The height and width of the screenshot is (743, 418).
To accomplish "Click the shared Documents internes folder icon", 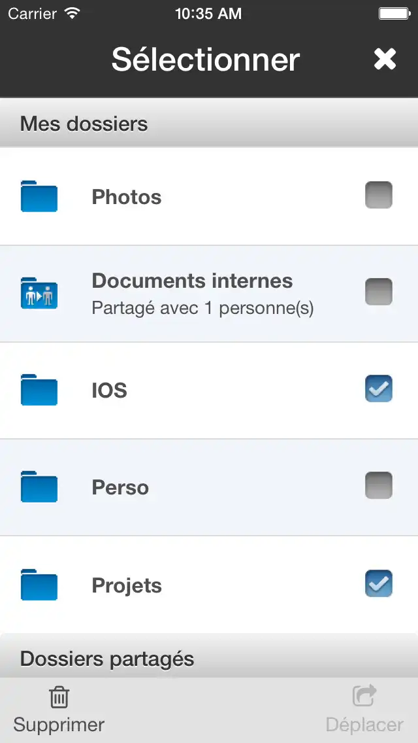I will point(39,293).
